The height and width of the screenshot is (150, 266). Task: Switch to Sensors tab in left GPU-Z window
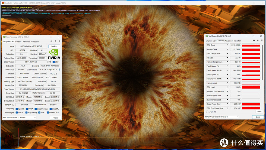pos(18,42)
